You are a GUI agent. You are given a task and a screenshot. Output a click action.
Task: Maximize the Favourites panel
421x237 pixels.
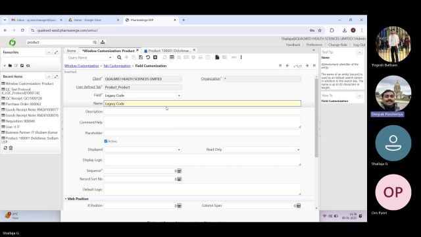coord(56,52)
